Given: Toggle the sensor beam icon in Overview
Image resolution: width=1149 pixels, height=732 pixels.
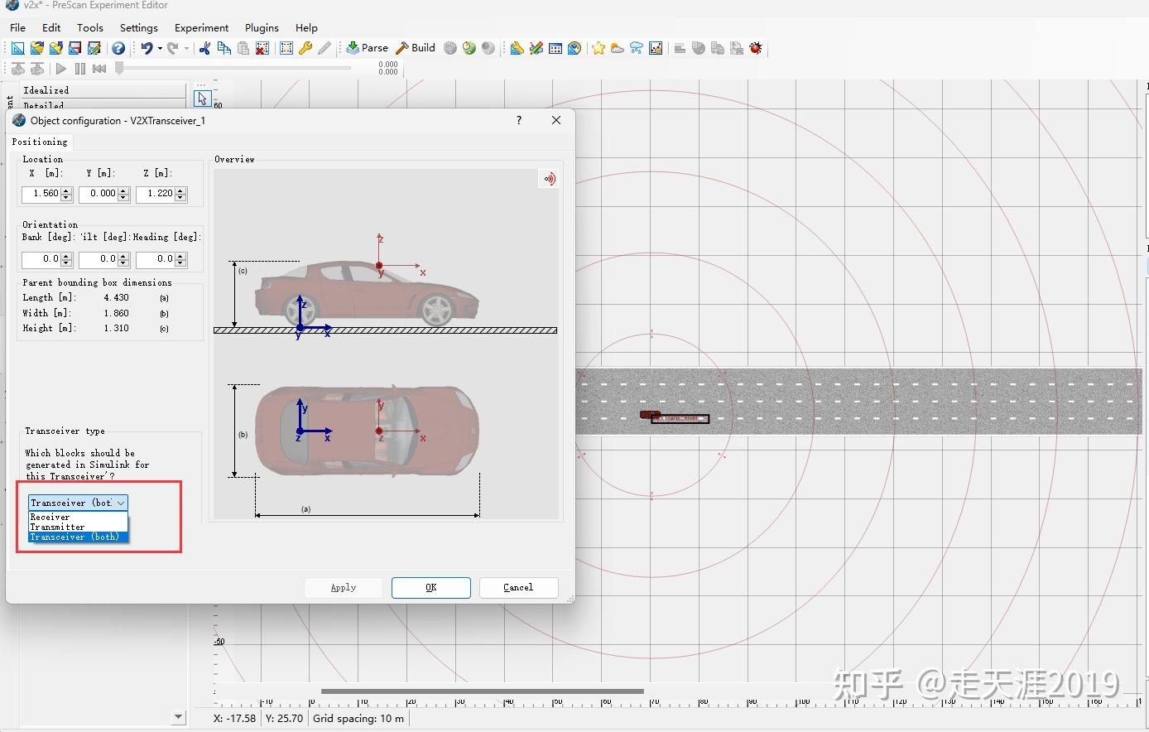Looking at the screenshot, I should pos(549,179).
